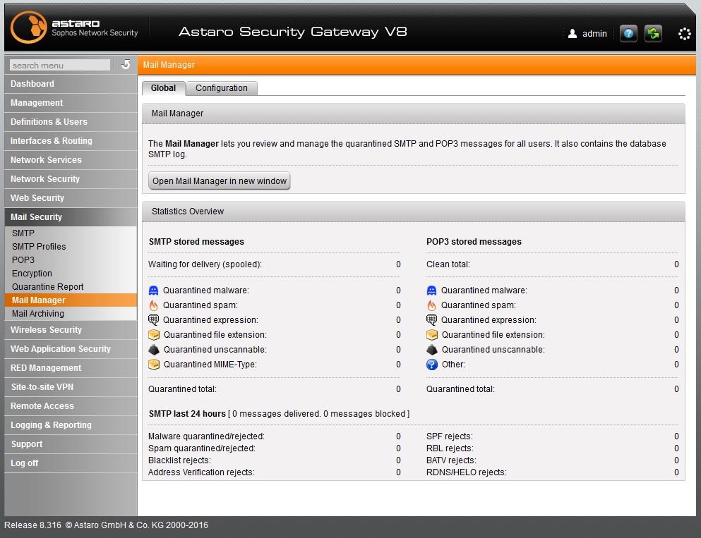Image resolution: width=701 pixels, height=538 pixels.
Task: Open RED Management menu
Action: pos(71,368)
